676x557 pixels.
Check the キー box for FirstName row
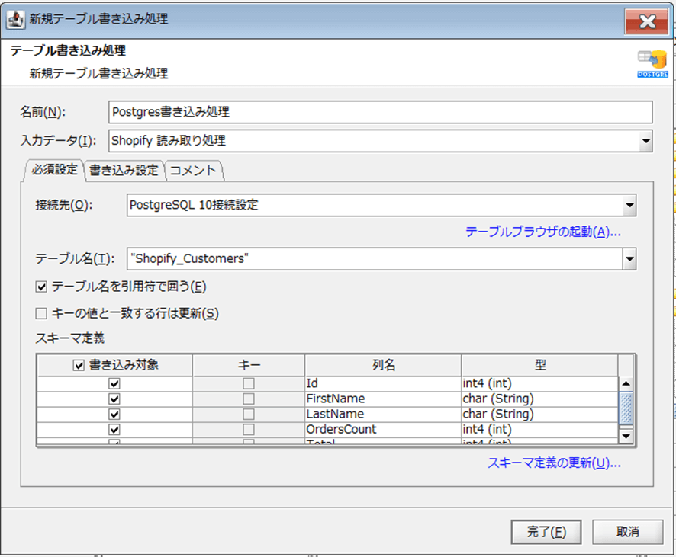(x=249, y=399)
